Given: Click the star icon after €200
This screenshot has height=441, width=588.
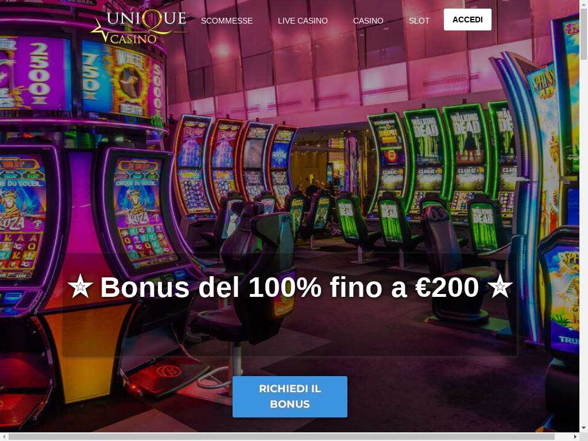Looking at the screenshot, I should (500, 287).
